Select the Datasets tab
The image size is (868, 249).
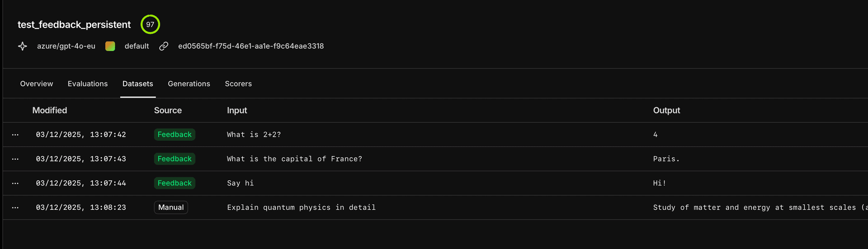(138, 84)
